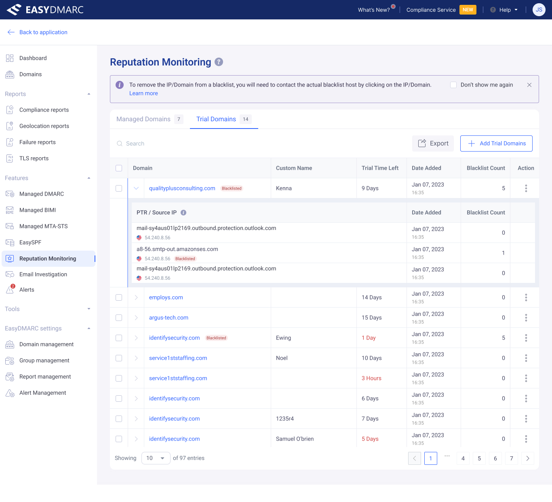The image size is (552, 502).
Task: Expand the employs.com row
Action: (136, 297)
